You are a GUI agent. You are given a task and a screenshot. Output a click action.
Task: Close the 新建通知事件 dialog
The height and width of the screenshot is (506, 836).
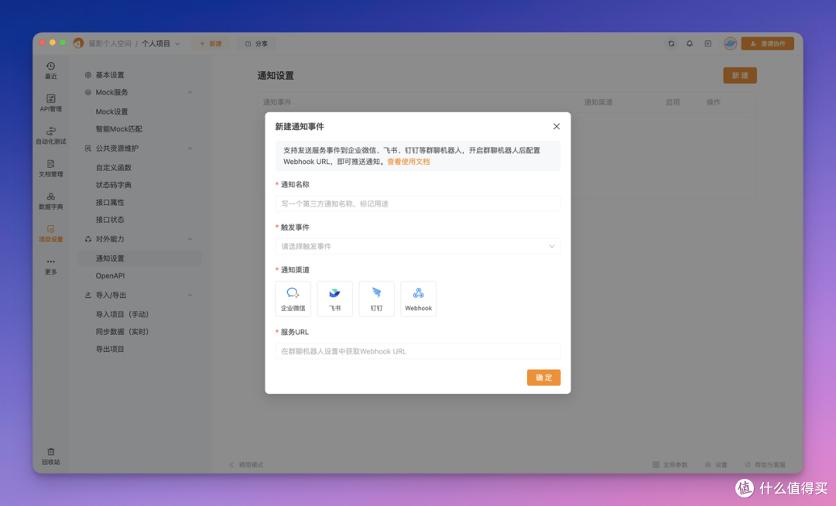click(x=556, y=126)
